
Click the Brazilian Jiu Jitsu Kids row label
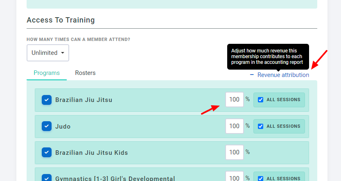click(x=92, y=152)
